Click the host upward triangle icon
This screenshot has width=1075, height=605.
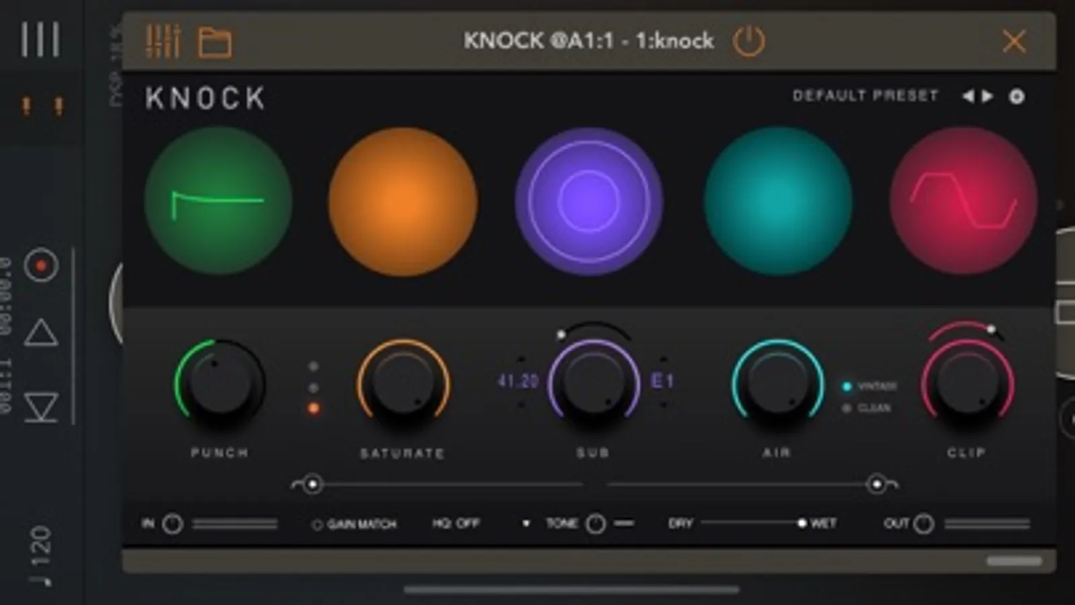point(41,333)
